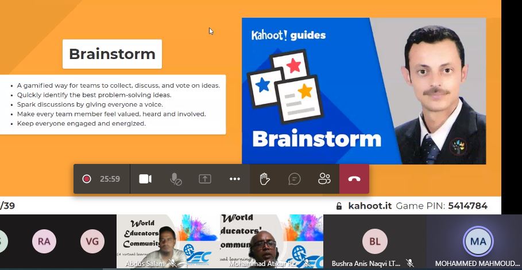Viewport: 522px width, 270px height.
Task: Select the BL participant avatar
Action: click(x=375, y=241)
